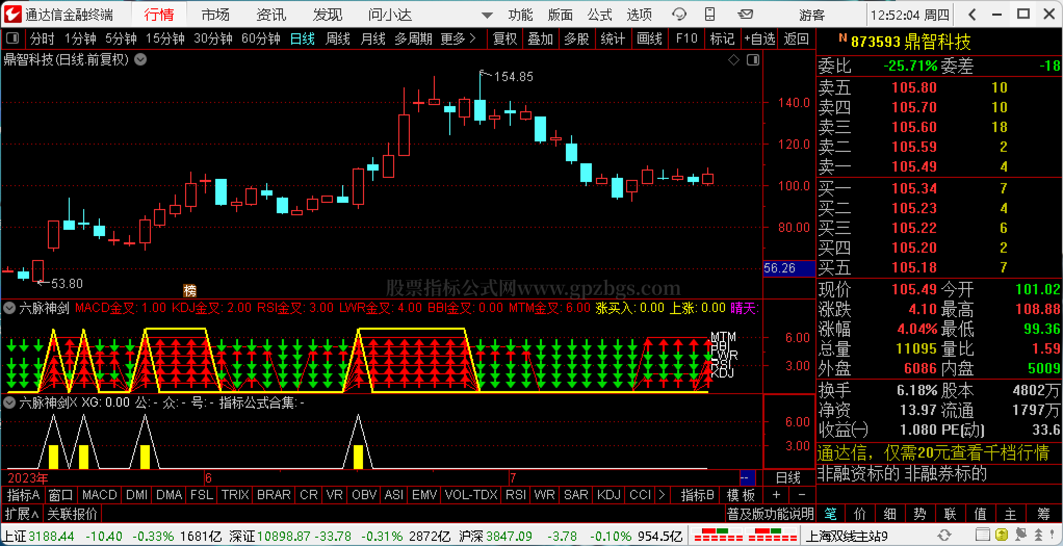Screen dimensions: 1063x546
Task: Select the KDJ indicator tab
Action: click(x=609, y=495)
